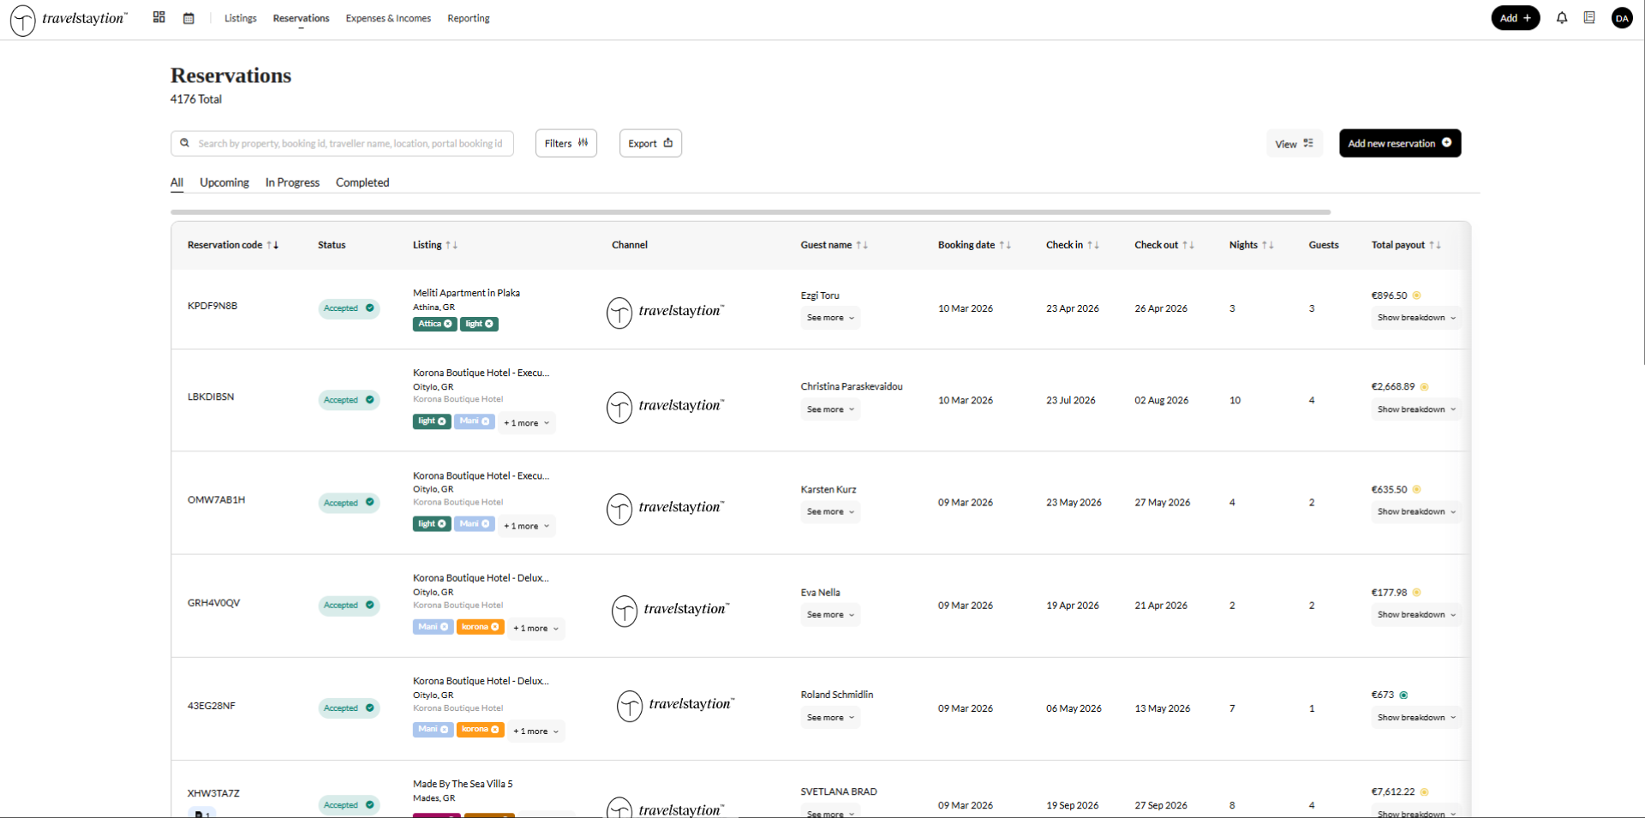Open Expenses & Incomes menu
Screen dimensions: 1645x818
pos(388,18)
